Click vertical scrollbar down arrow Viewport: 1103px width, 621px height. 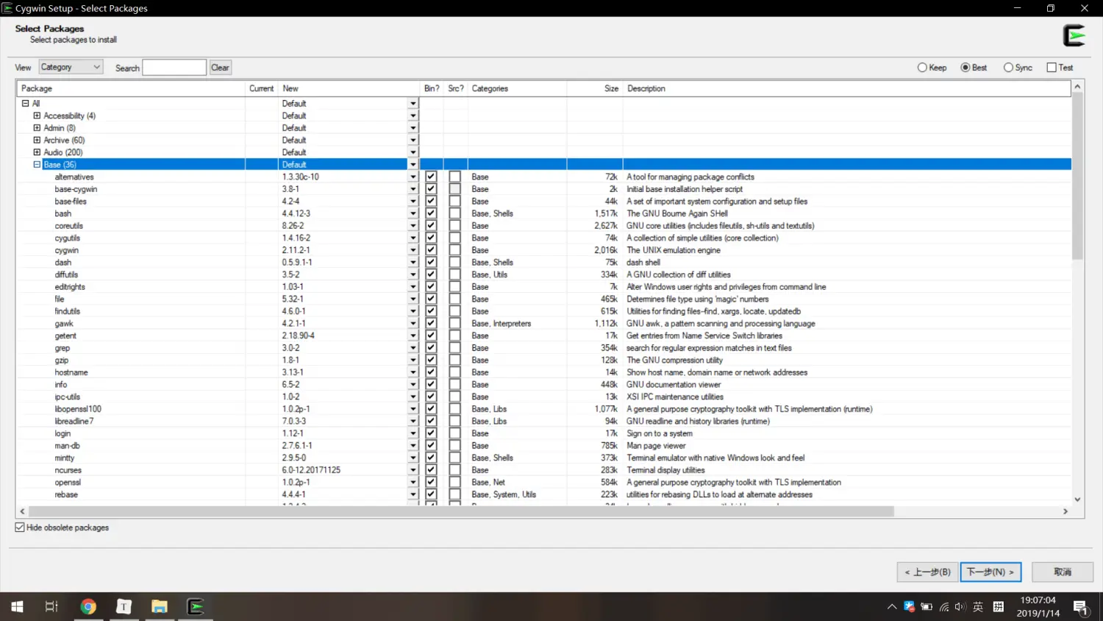pyautogui.click(x=1077, y=500)
